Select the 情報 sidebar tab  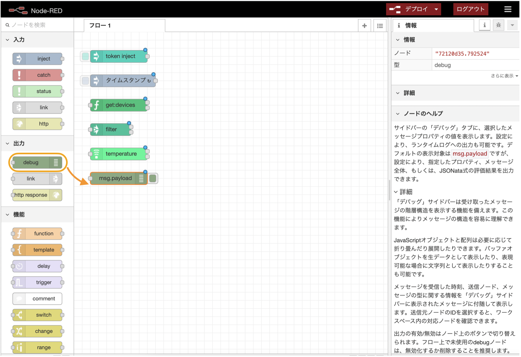coord(434,25)
